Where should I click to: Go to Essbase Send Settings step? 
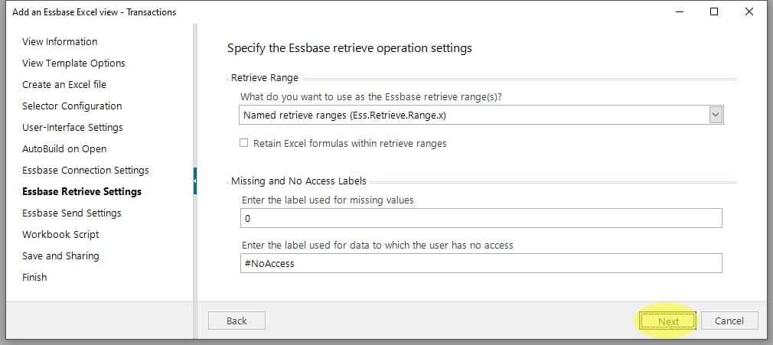pos(72,213)
